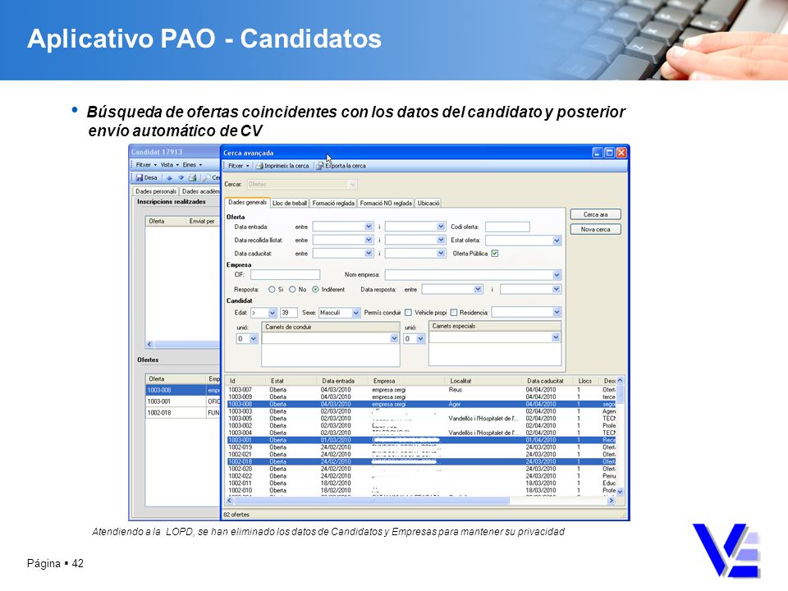Click the up arrow icon in Candidat toolbar
The height and width of the screenshot is (591, 788).
click(x=169, y=178)
